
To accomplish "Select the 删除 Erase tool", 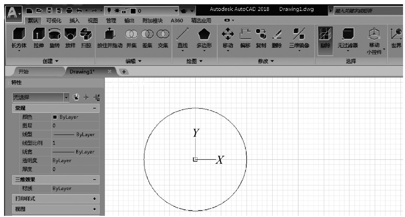I will pyautogui.click(x=277, y=38).
